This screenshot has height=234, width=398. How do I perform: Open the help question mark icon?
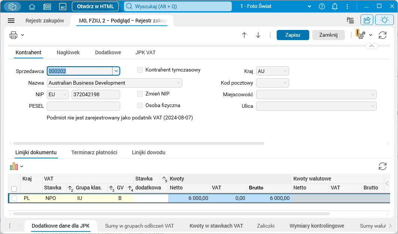(x=322, y=6)
